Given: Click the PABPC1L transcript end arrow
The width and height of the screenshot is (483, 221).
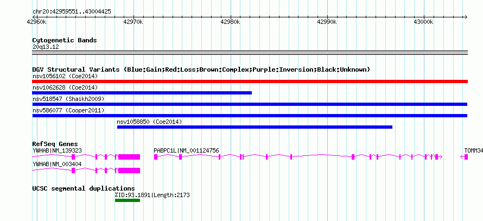Looking at the screenshot, I should point(441,157).
